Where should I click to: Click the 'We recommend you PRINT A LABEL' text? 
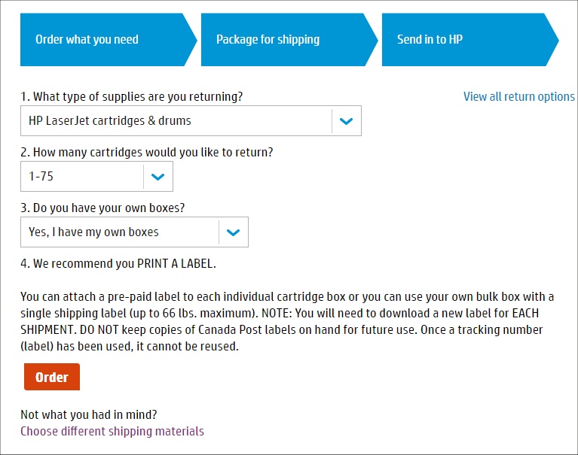pyautogui.click(x=118, y=264)
